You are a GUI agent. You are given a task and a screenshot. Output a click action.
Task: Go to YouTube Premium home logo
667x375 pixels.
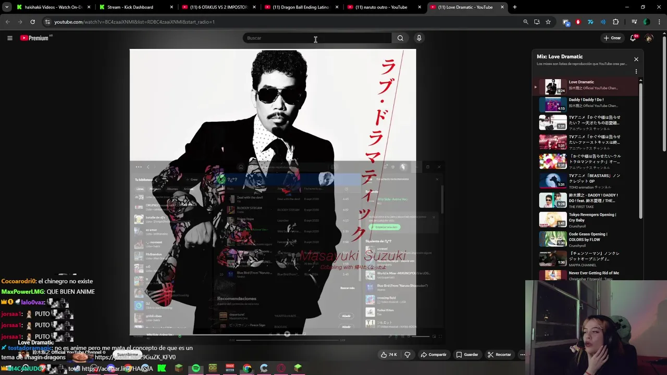click(x=35, y=38)
